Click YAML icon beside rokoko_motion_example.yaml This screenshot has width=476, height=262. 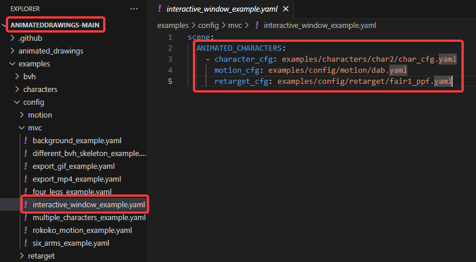point(26,230)
